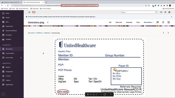Image resolution: width=175 pixels, height=98 pixels.
Task: Open the v1 version indicator
Action: coord(48,22)
